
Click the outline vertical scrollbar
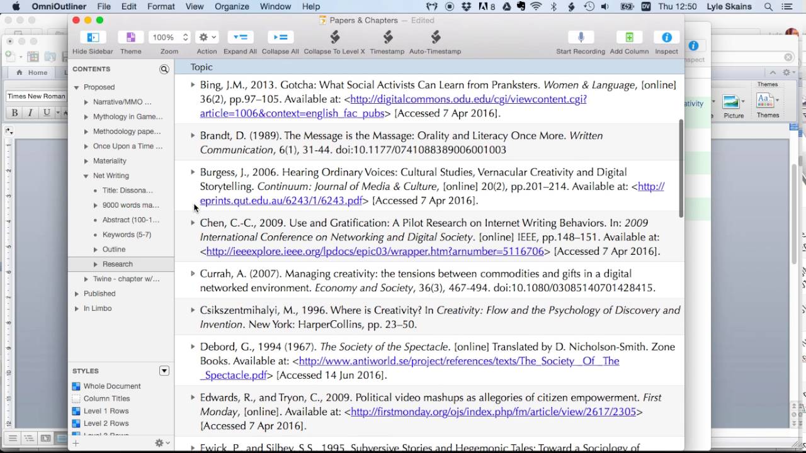click(681, 169)
